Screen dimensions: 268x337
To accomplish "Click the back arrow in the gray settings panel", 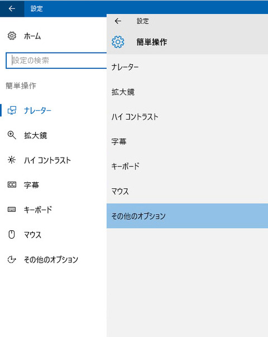I will pyautogui.click(x=118, y=21).
